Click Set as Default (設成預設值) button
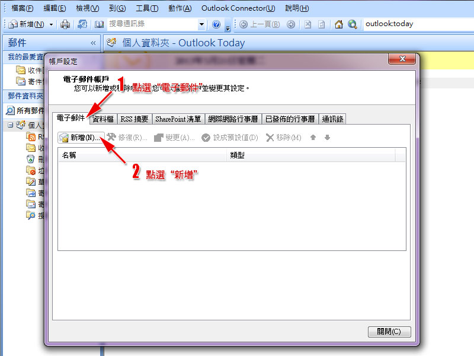 [230, 138]
